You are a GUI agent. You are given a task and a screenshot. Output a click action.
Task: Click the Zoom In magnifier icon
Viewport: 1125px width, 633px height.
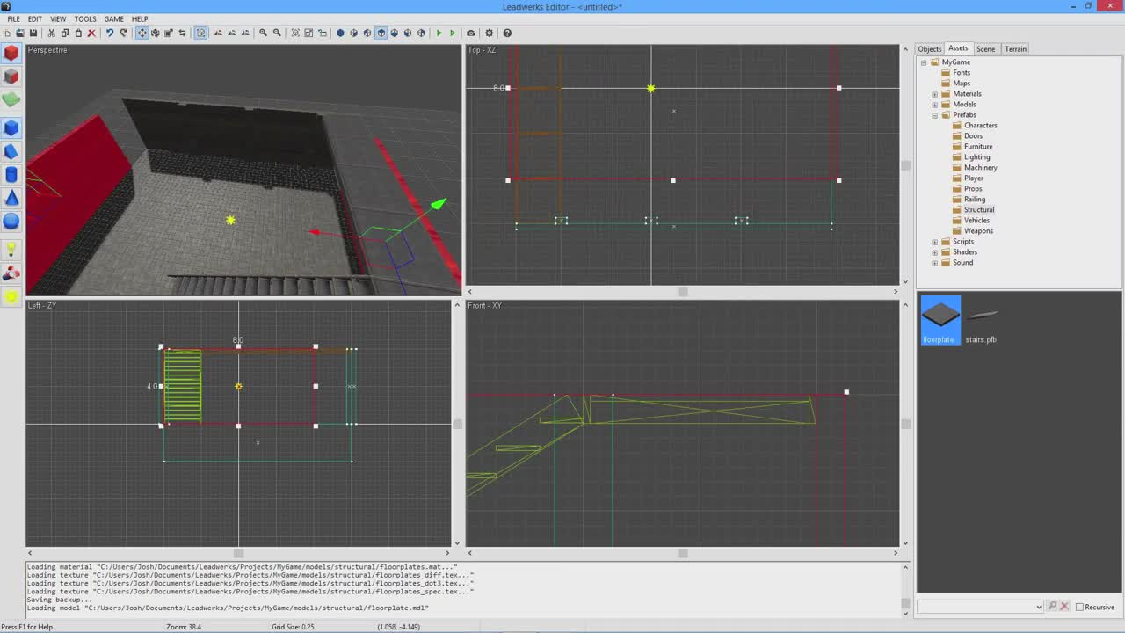point(263,33)
